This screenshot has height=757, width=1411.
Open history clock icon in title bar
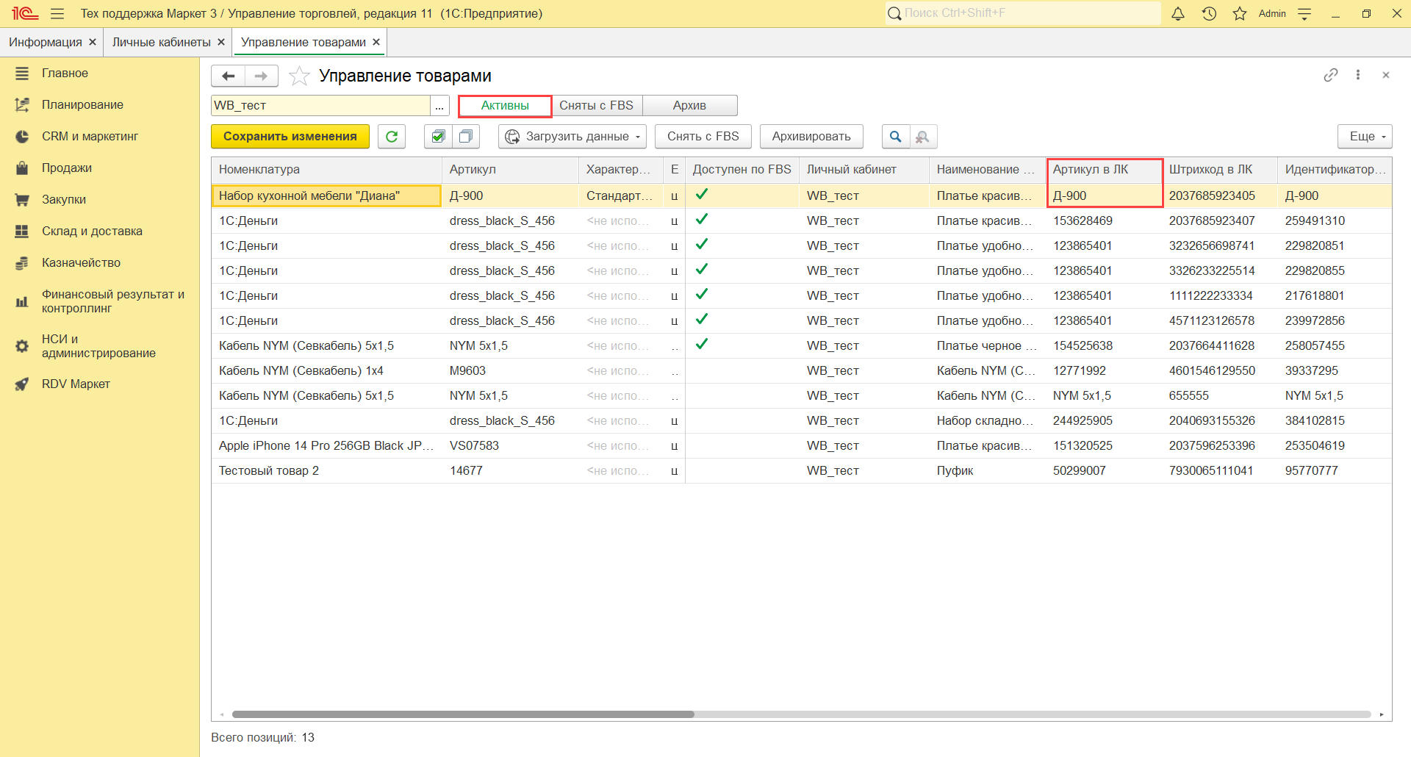[1209, 14]
